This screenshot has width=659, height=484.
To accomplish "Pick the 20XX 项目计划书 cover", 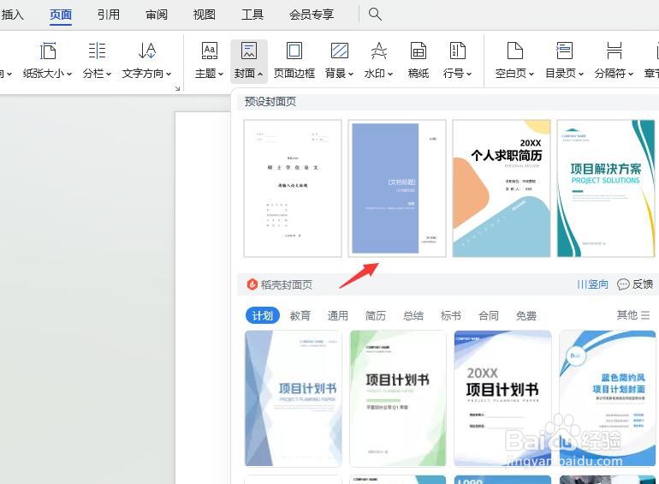I will [502, 398].
